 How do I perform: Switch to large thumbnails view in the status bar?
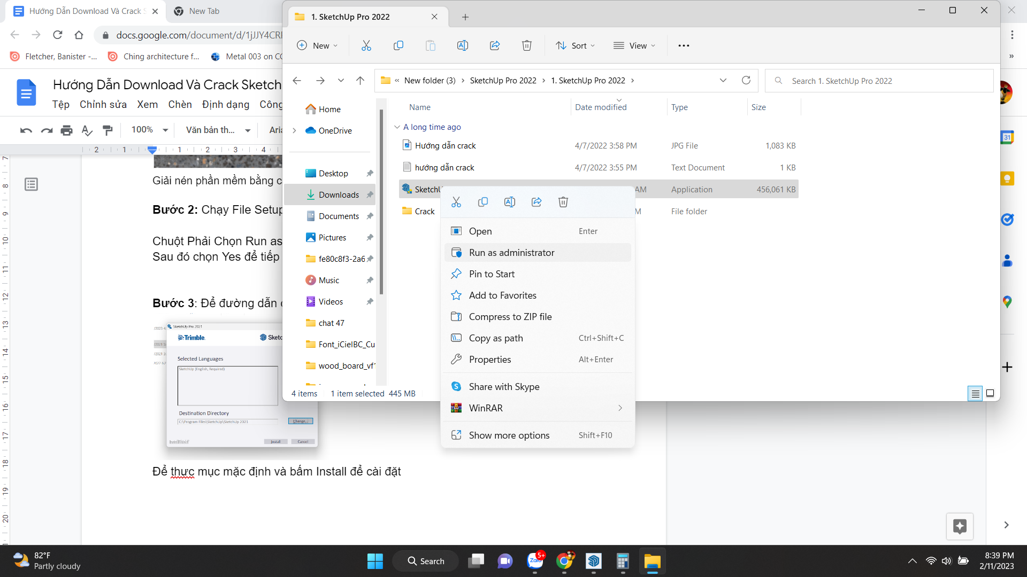(x=990, y=393)
